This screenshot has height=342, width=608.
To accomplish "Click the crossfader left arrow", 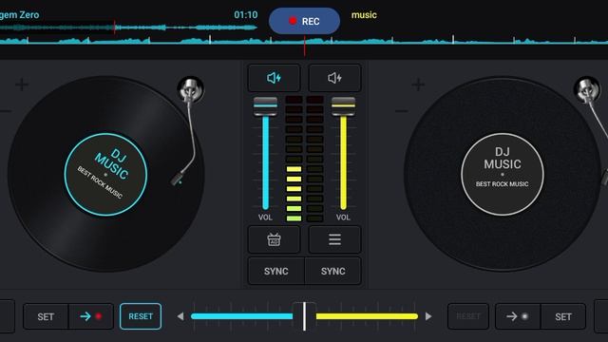I will [180, 316].
